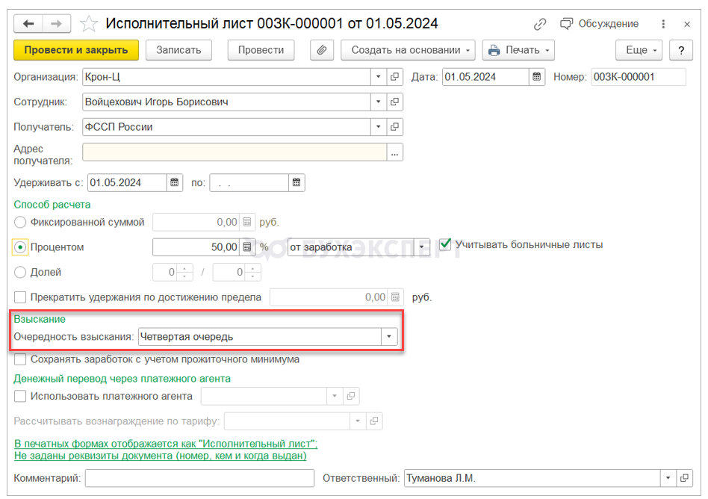Open the Организация dropdown list
708x499 pixels.
tap(379, 77)
